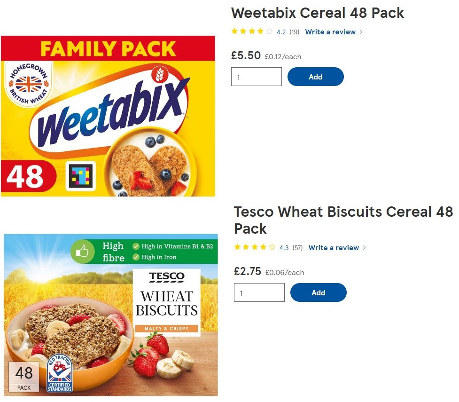
Task: Click the Tesco Wheat Biscuits star rating icons
Action: [255, 247]
